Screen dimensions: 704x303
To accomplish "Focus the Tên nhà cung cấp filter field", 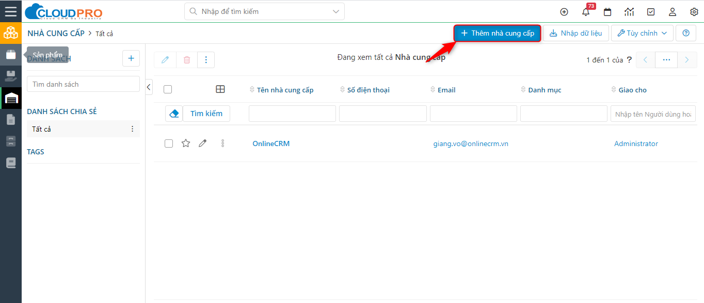I will [x=292, y=114].
